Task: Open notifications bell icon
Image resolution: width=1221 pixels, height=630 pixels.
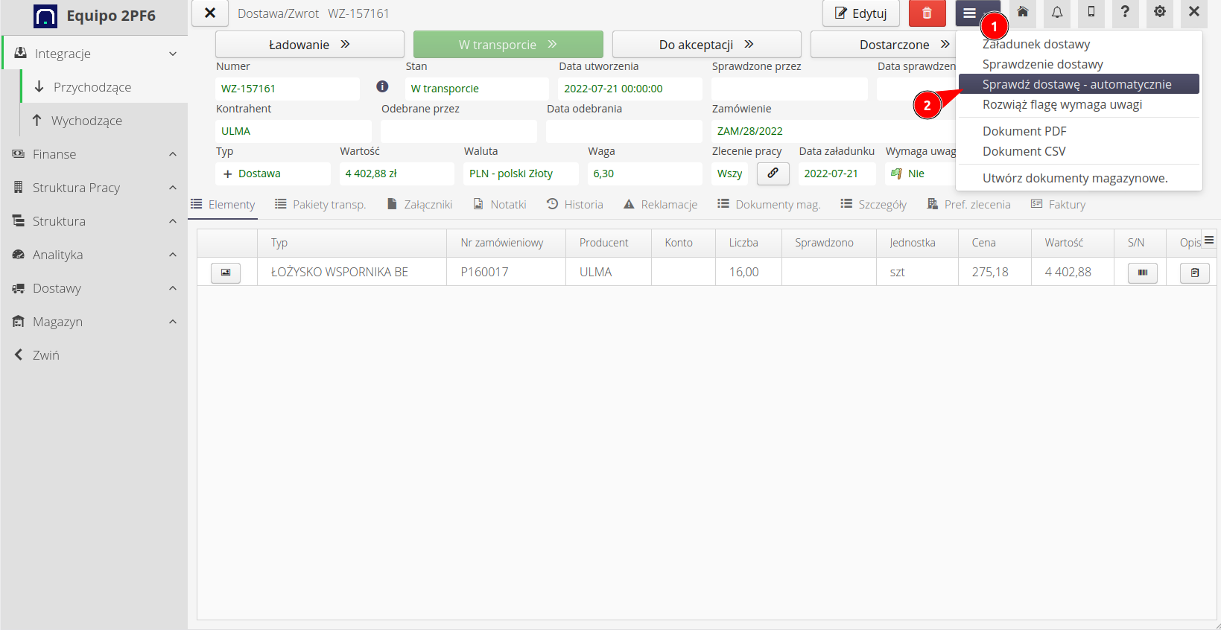Action: 1057,12
